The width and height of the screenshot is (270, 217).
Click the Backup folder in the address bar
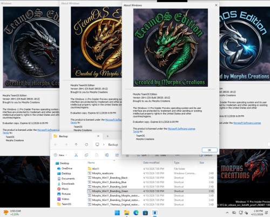[113, 145]
